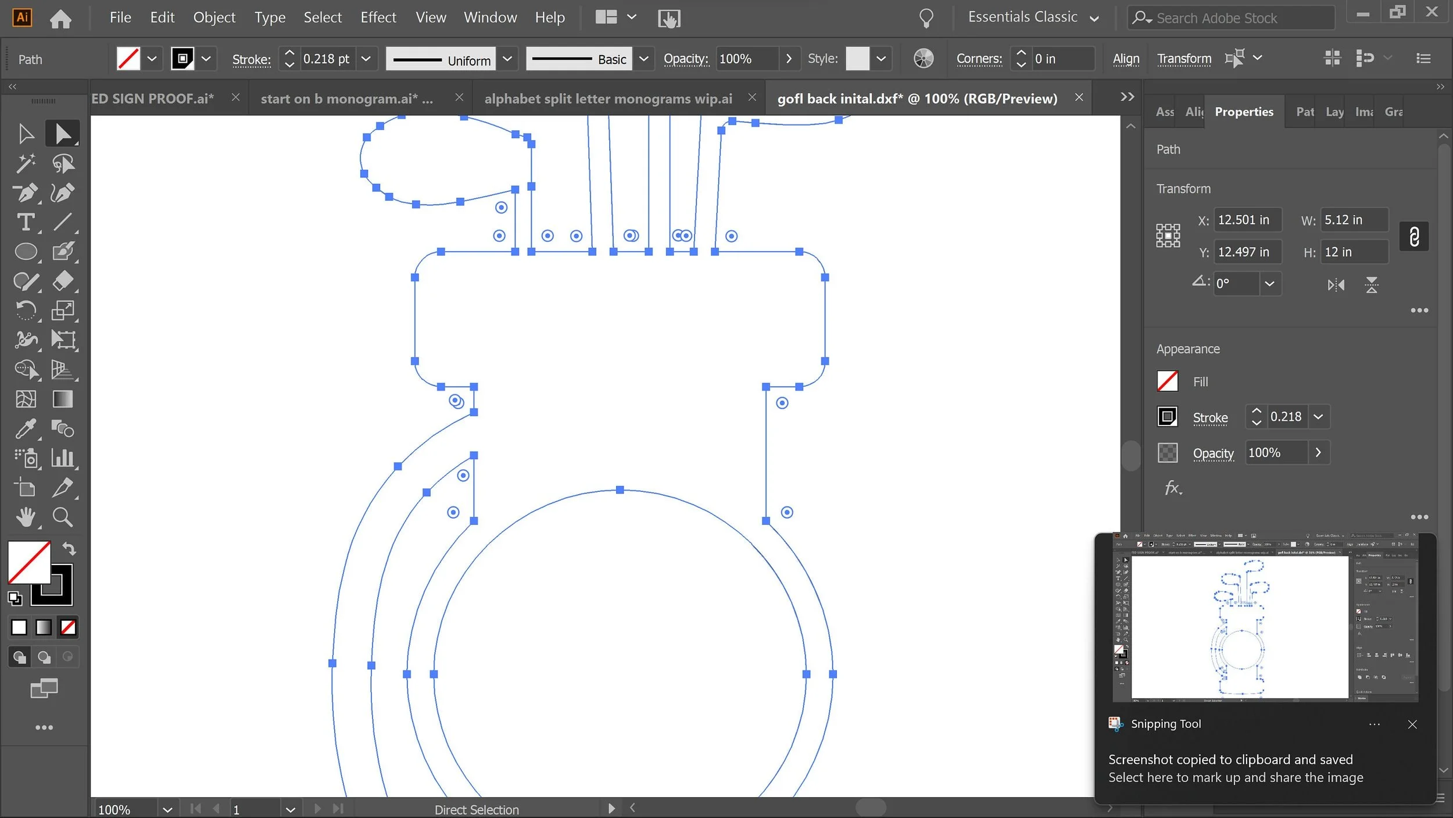Screen dimensions: 1453x818
Task: Select the Eyedropper tool
Action: [26, 429]
